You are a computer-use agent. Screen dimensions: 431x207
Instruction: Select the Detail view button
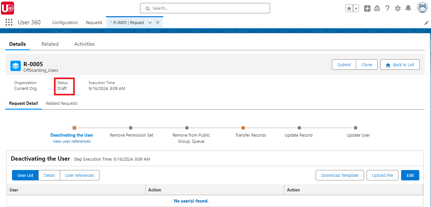[49, 175]
